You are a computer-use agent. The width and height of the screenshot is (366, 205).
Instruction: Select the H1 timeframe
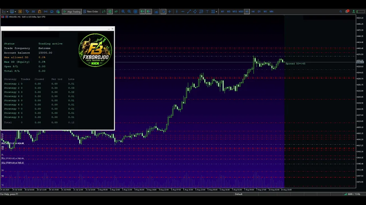click(x=247, y=11)
